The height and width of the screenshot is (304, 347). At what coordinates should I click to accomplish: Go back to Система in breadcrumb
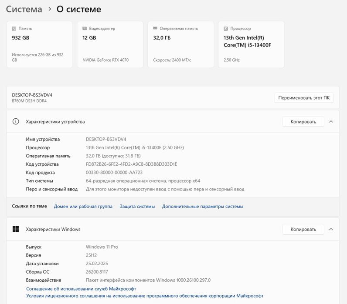[x=24, y=9]
